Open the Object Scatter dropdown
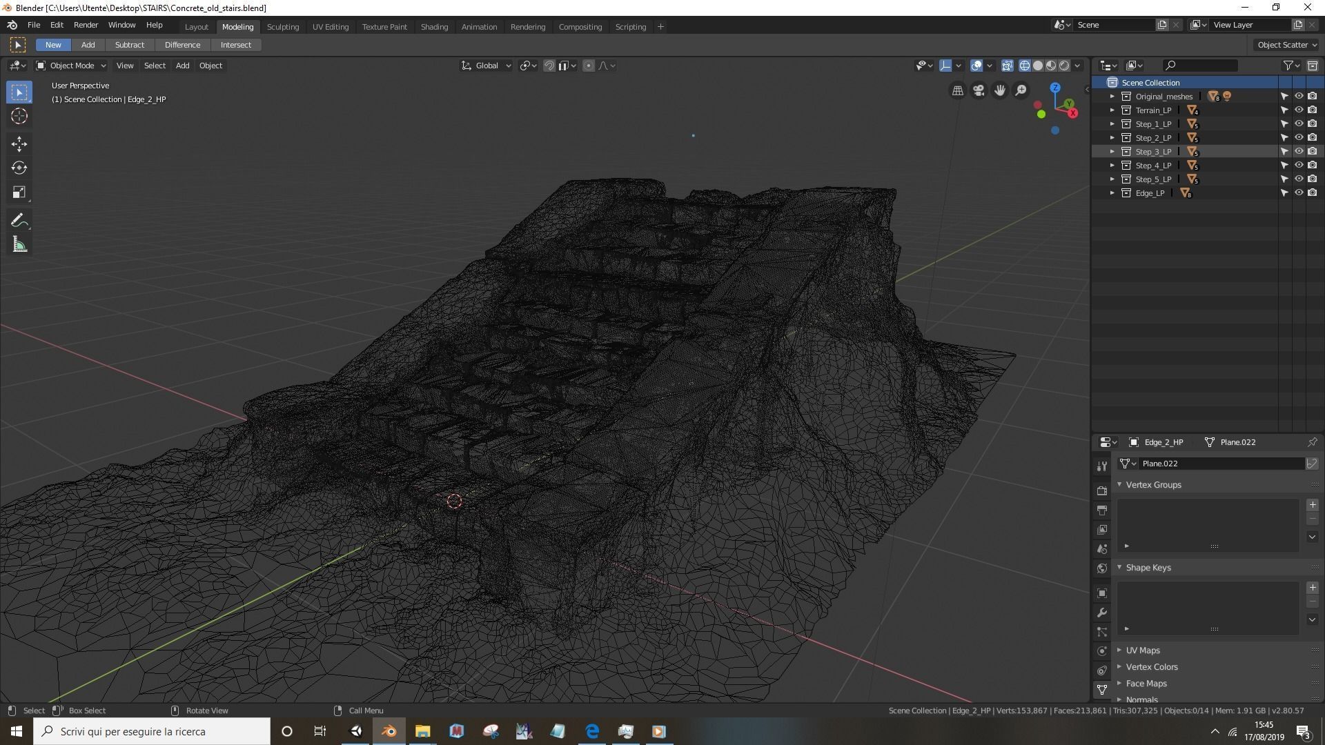 [x=1287, y=45]
